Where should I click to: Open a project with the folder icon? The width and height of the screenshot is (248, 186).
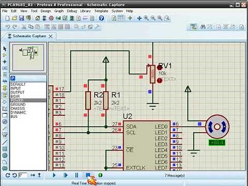click(x=14, y=18)
